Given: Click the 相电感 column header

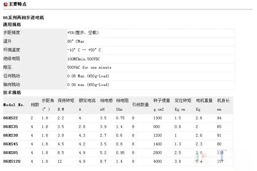Looking at the screenshot, I should [106, 101].
